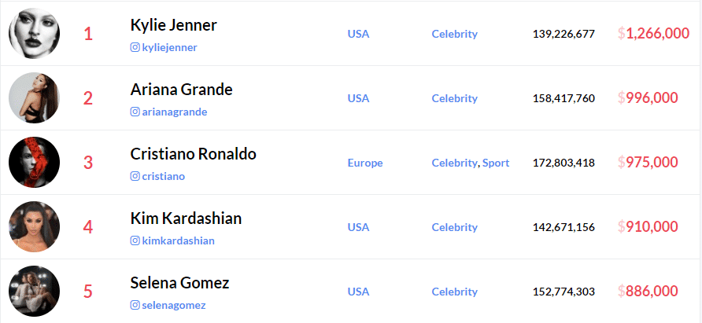Filter by Europe in Cristiano Ronaldo's row
Viewport: 702px width, 323px height.
coord(365,163)
